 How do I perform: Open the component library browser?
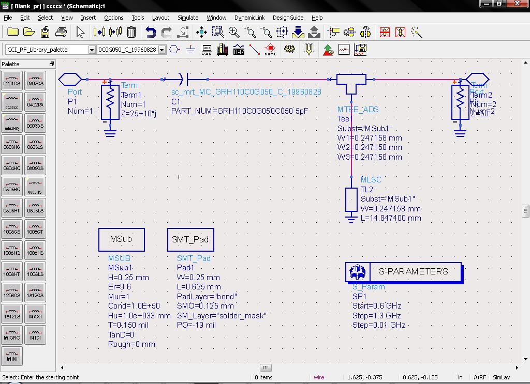(x=223, y=50)
